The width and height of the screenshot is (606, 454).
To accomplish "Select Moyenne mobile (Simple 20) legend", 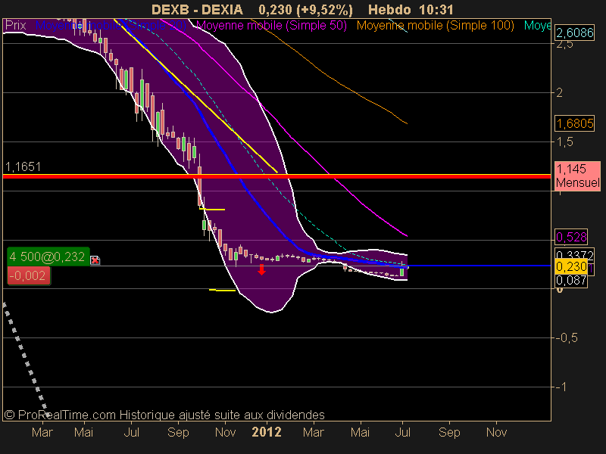I will [111, 26].
